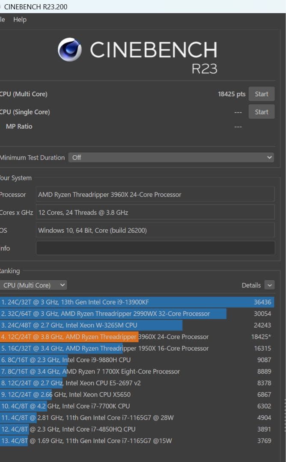Click the chevron arrow on Minimum Test Duration
The width and height of the screenshot is (286, 462).
pyautogui.click(x=269, y=157)
